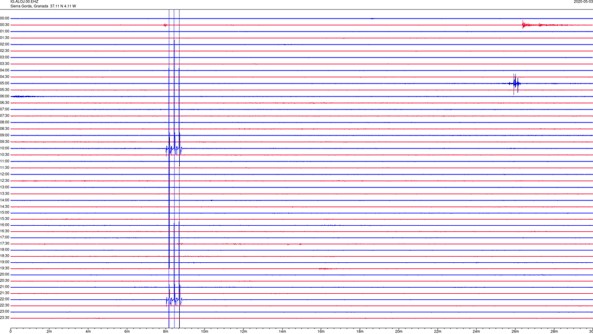The image size is (593, 334).
Task: Select the 18:00 trace label
Action: [4, 249]
